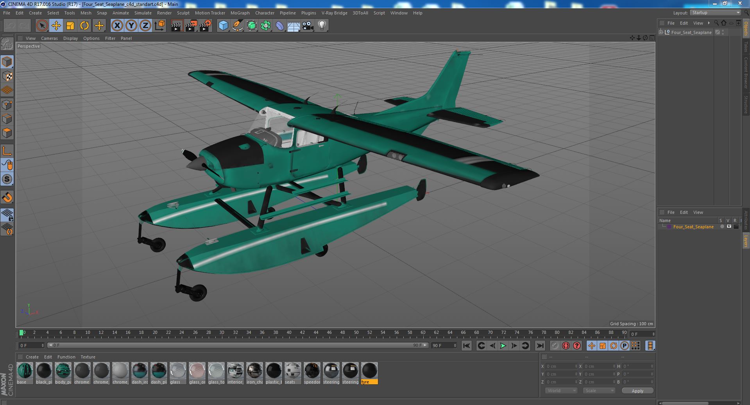
Task: Open material manager Create menu
Action: coord(32,357)
